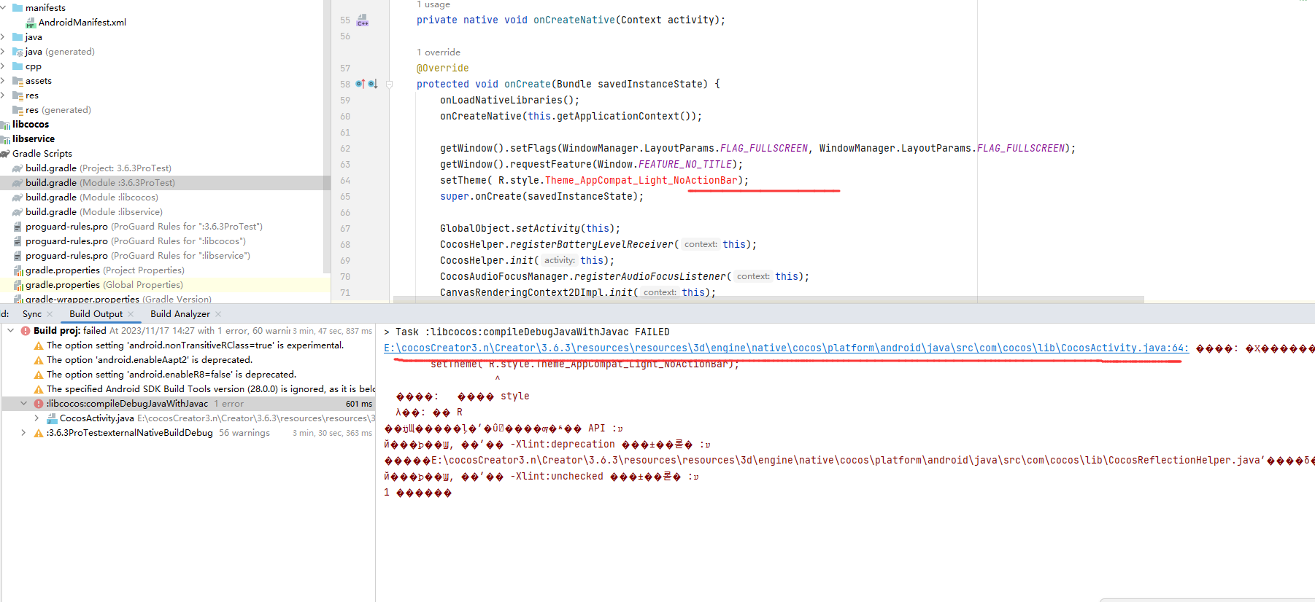Switch to the Build Output tab
This screenshot has width=1315, height=602.
coord(96,314)
